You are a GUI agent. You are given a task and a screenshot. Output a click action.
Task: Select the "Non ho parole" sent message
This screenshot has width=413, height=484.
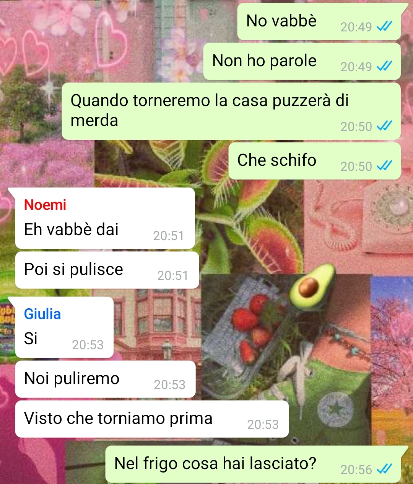pyautogui.click(x=302, y=61)
